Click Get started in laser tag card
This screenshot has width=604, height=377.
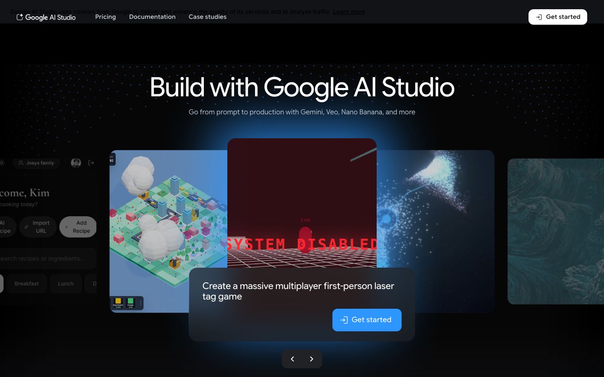(367, 320)
